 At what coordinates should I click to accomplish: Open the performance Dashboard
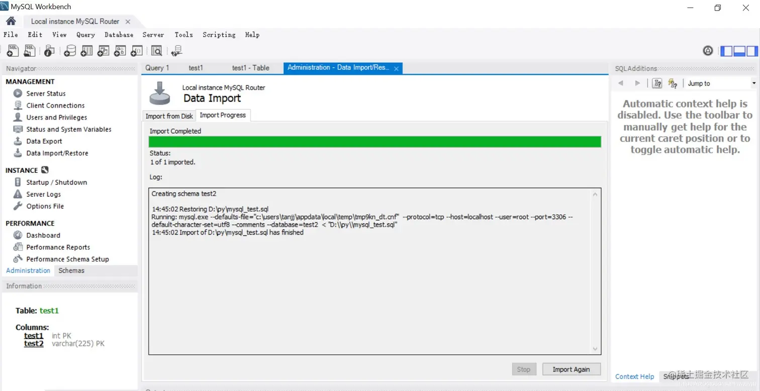pyautogui.click(x=43, y=235)
